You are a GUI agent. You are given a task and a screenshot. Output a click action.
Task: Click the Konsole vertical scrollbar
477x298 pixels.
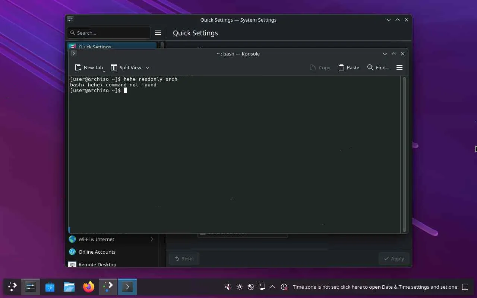click(404, 155)
